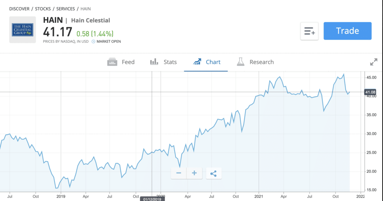This screenshot has width=383, height=201.
Task: Expand chart to fullscreen icon
Action: point(374,62)
